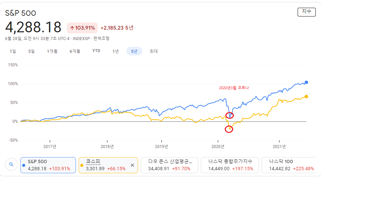Image resolution: width=387 pixels, height=218 pixels.
Task: Click the +91.70% value in 다우 존스 chip
Action: coord(181,169)
